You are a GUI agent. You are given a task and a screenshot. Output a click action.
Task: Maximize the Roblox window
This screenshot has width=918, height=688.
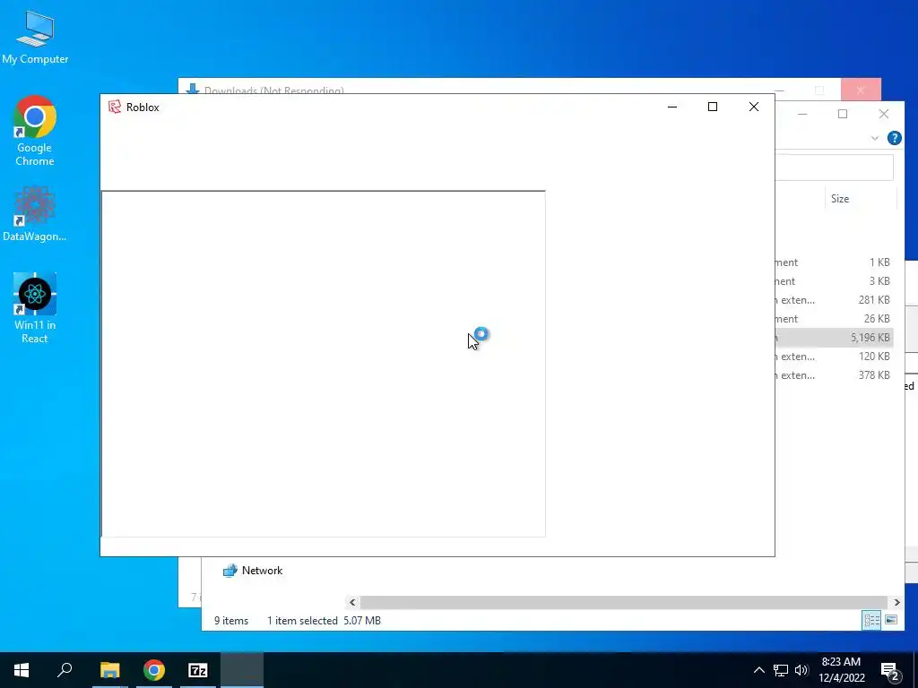click(x=713, y=107)
